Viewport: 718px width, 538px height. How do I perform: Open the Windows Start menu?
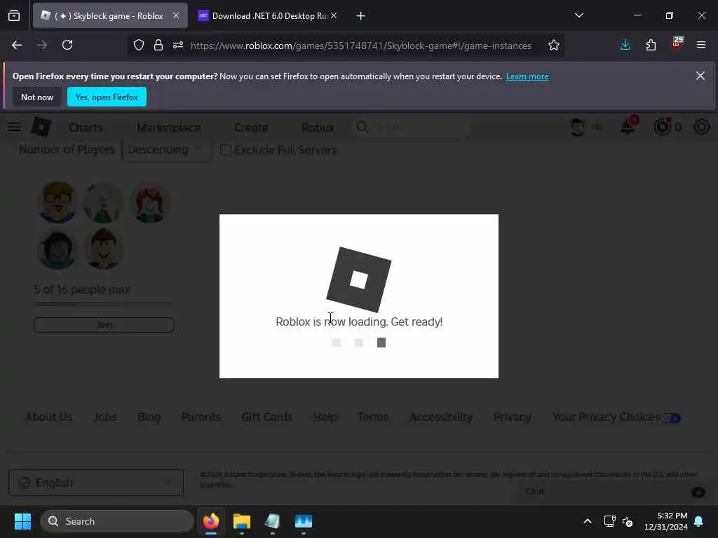tap(22, 521)
